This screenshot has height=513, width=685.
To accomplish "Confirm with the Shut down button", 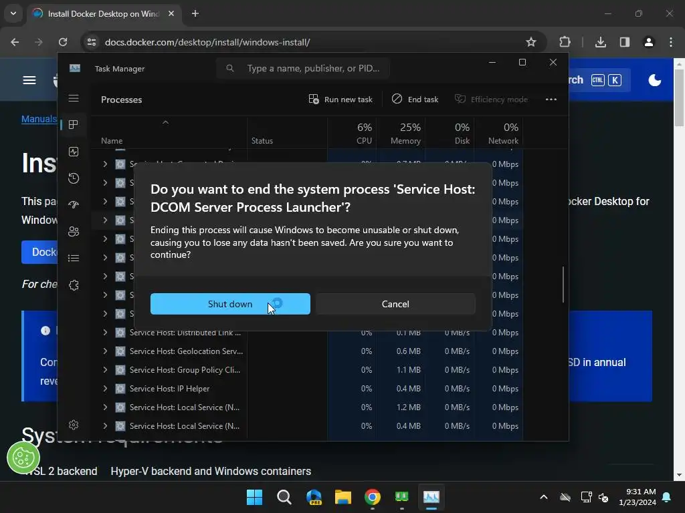I will pyautogui.click(x=230, y=304).
